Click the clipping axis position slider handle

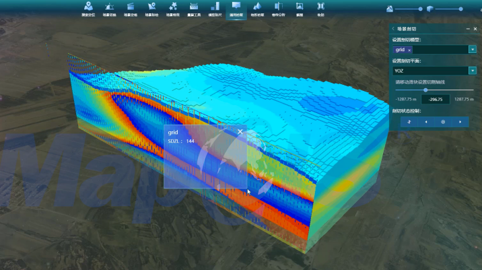click(425, 90)
